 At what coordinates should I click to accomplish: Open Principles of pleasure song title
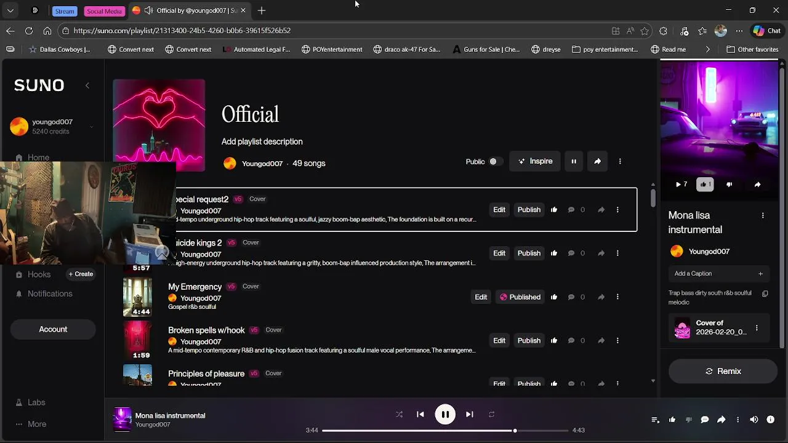point(206,373)
